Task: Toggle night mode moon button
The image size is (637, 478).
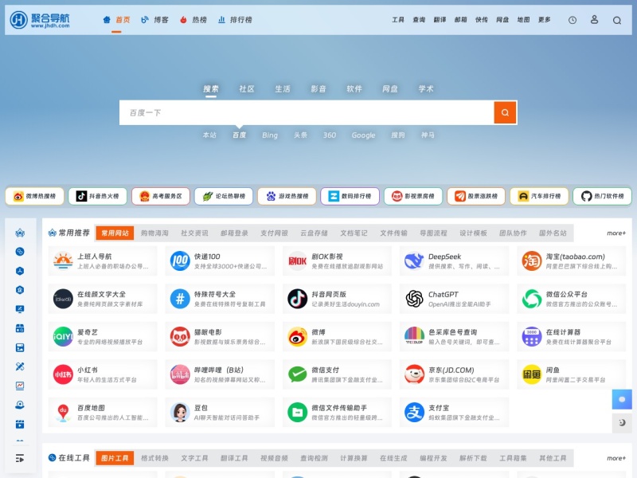Action: click(622, 423)
